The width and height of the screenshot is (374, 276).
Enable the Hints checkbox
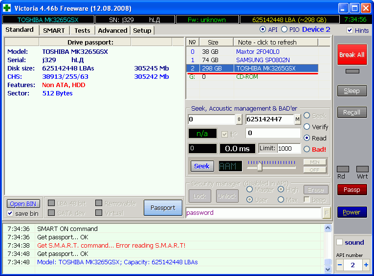(350, 30)
